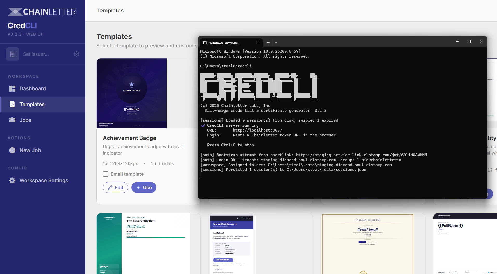Viewport: 497px width, 274px height.
Task: Edit the Achievement Badge template
Action: [x=116, y=188]
